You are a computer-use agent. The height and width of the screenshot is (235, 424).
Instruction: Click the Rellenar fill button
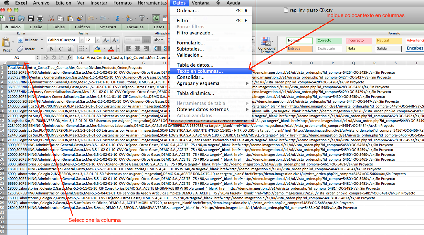click(27, 40)
